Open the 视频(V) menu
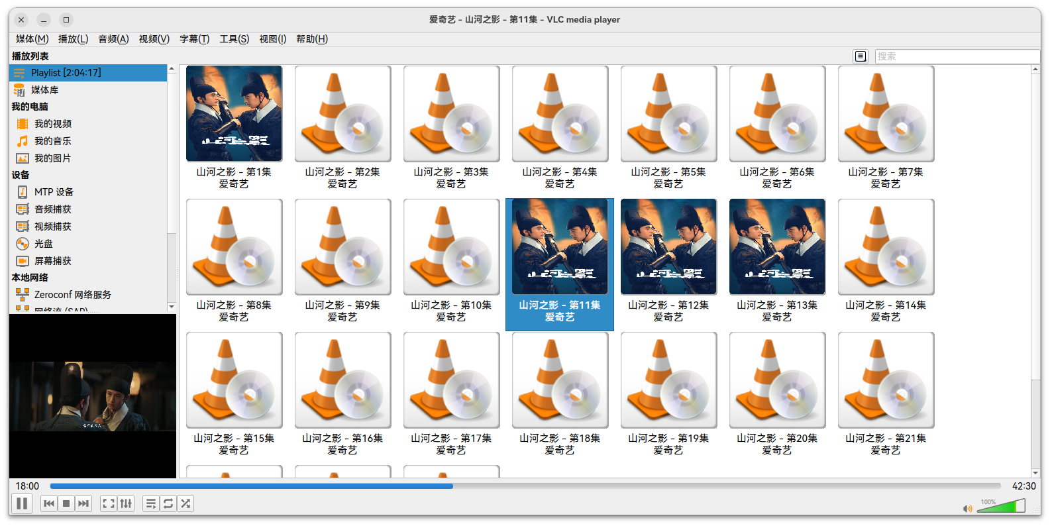This screenshot has height=526, width=1050. pyautogui.click(x=154, y=39)
